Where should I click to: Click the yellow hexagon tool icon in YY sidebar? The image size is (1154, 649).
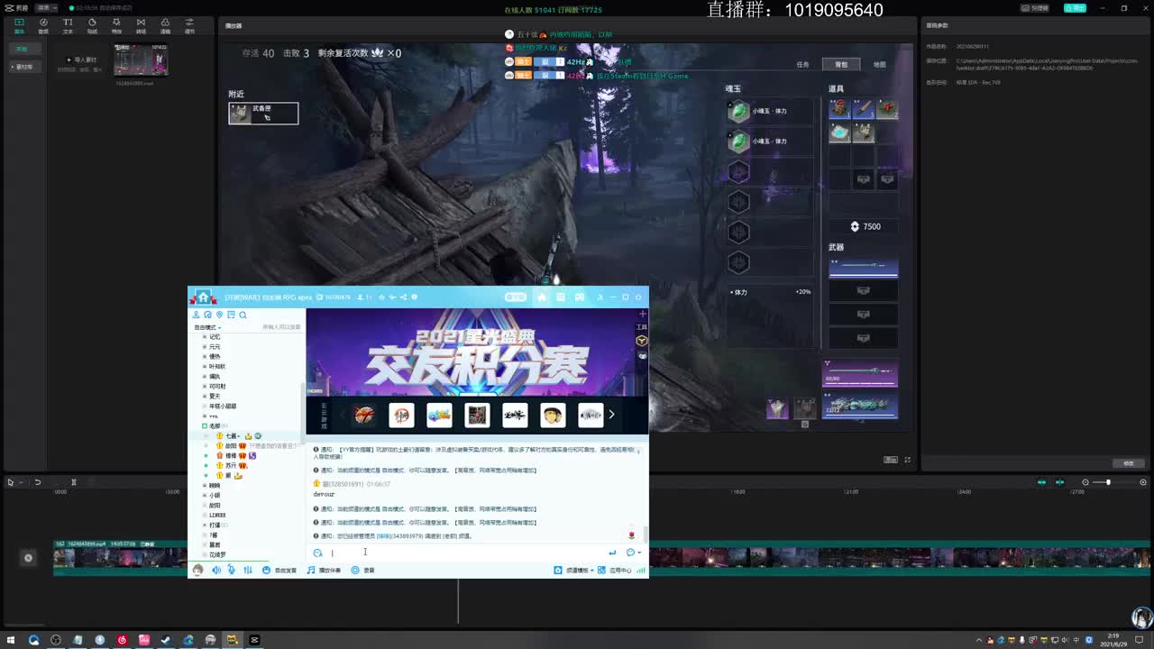tap(642, 341)
